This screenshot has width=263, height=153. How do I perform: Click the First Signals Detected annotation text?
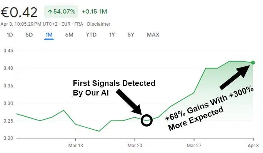coord(114,83)
